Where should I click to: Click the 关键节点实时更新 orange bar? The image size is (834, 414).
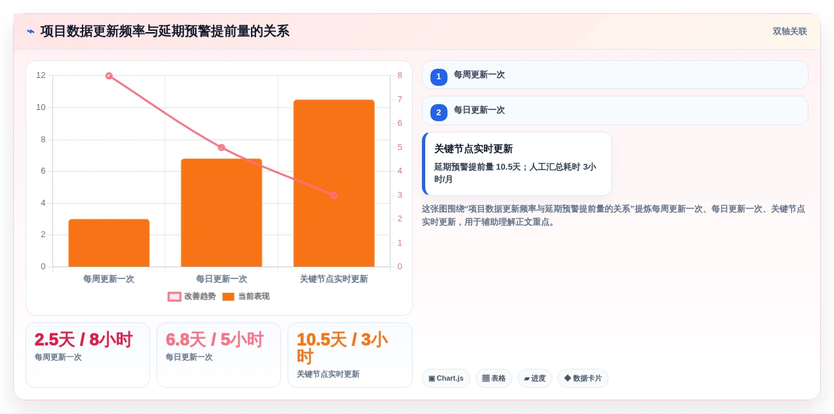click(334, 183)
